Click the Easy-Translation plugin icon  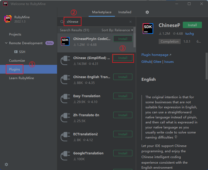tap(65, 99)
